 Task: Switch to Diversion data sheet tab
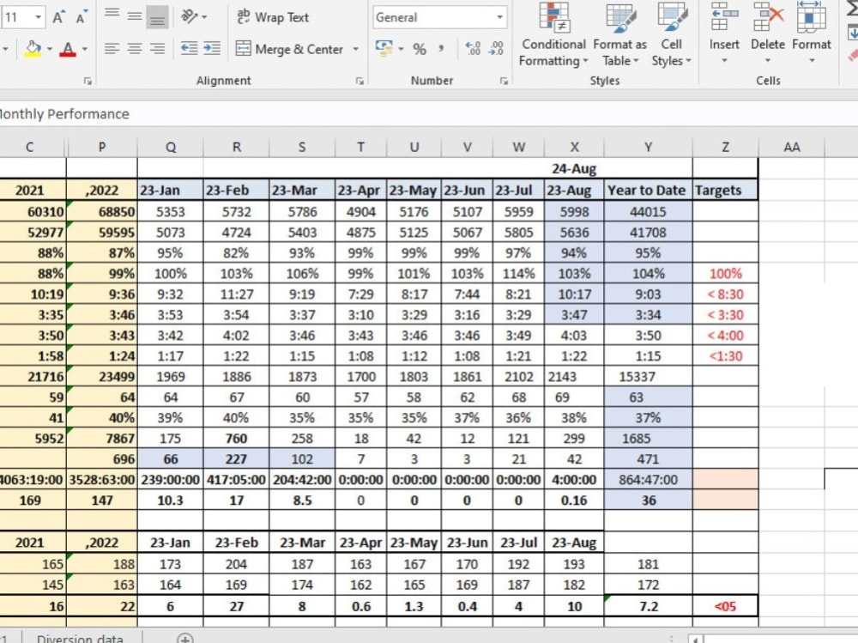click(80, 638)
